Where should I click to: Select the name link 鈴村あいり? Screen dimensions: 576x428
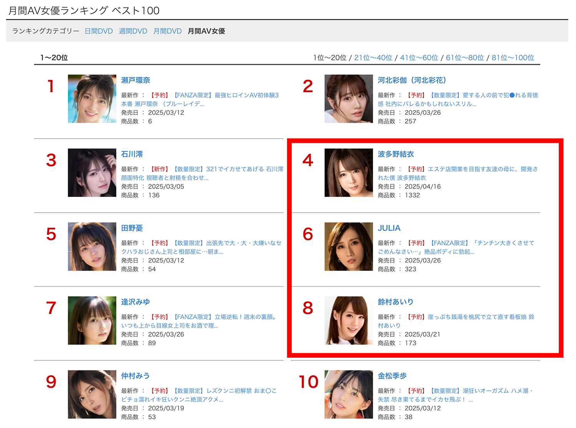click(396, 302)
